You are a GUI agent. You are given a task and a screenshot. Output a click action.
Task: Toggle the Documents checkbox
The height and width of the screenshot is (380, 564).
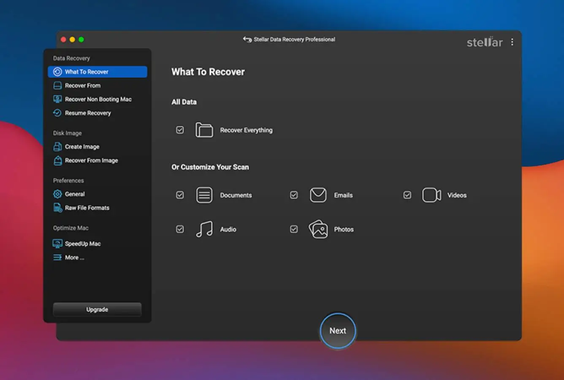coord(180,195)
